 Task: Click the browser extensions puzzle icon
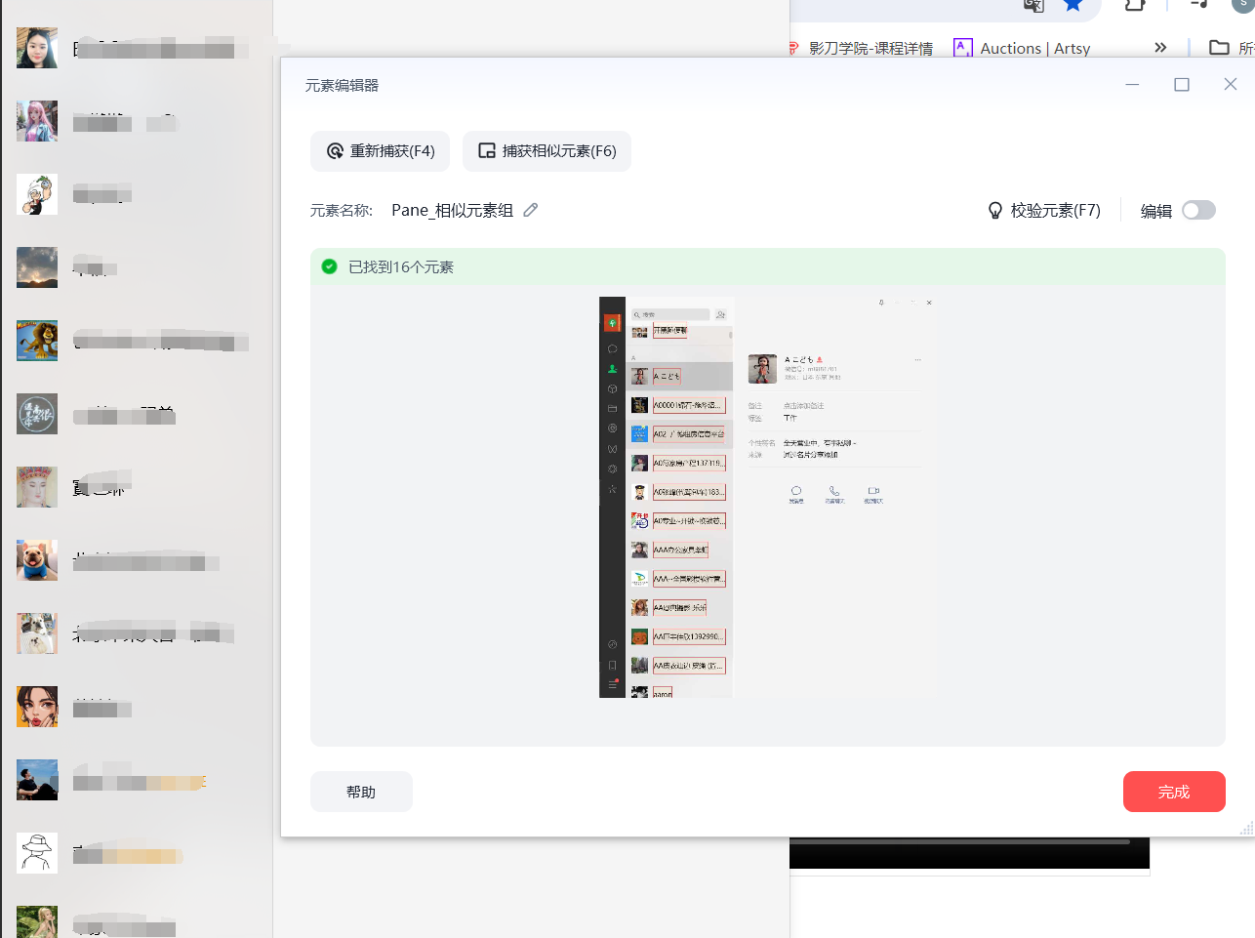tap(1134, 5)
